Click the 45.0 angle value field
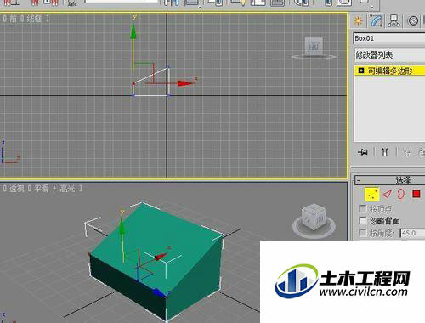425x323 pixels. pyautogui.click(x=413, y=234)
